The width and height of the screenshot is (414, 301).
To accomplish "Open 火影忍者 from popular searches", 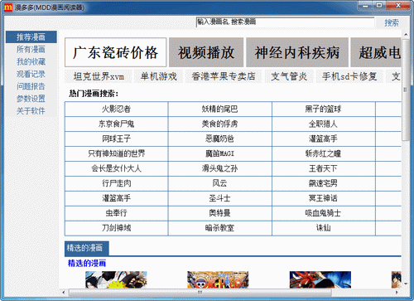I will 116,109.
